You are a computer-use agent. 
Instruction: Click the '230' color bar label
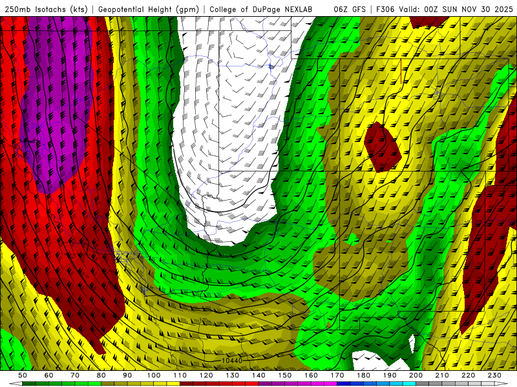tap(494, 375)
